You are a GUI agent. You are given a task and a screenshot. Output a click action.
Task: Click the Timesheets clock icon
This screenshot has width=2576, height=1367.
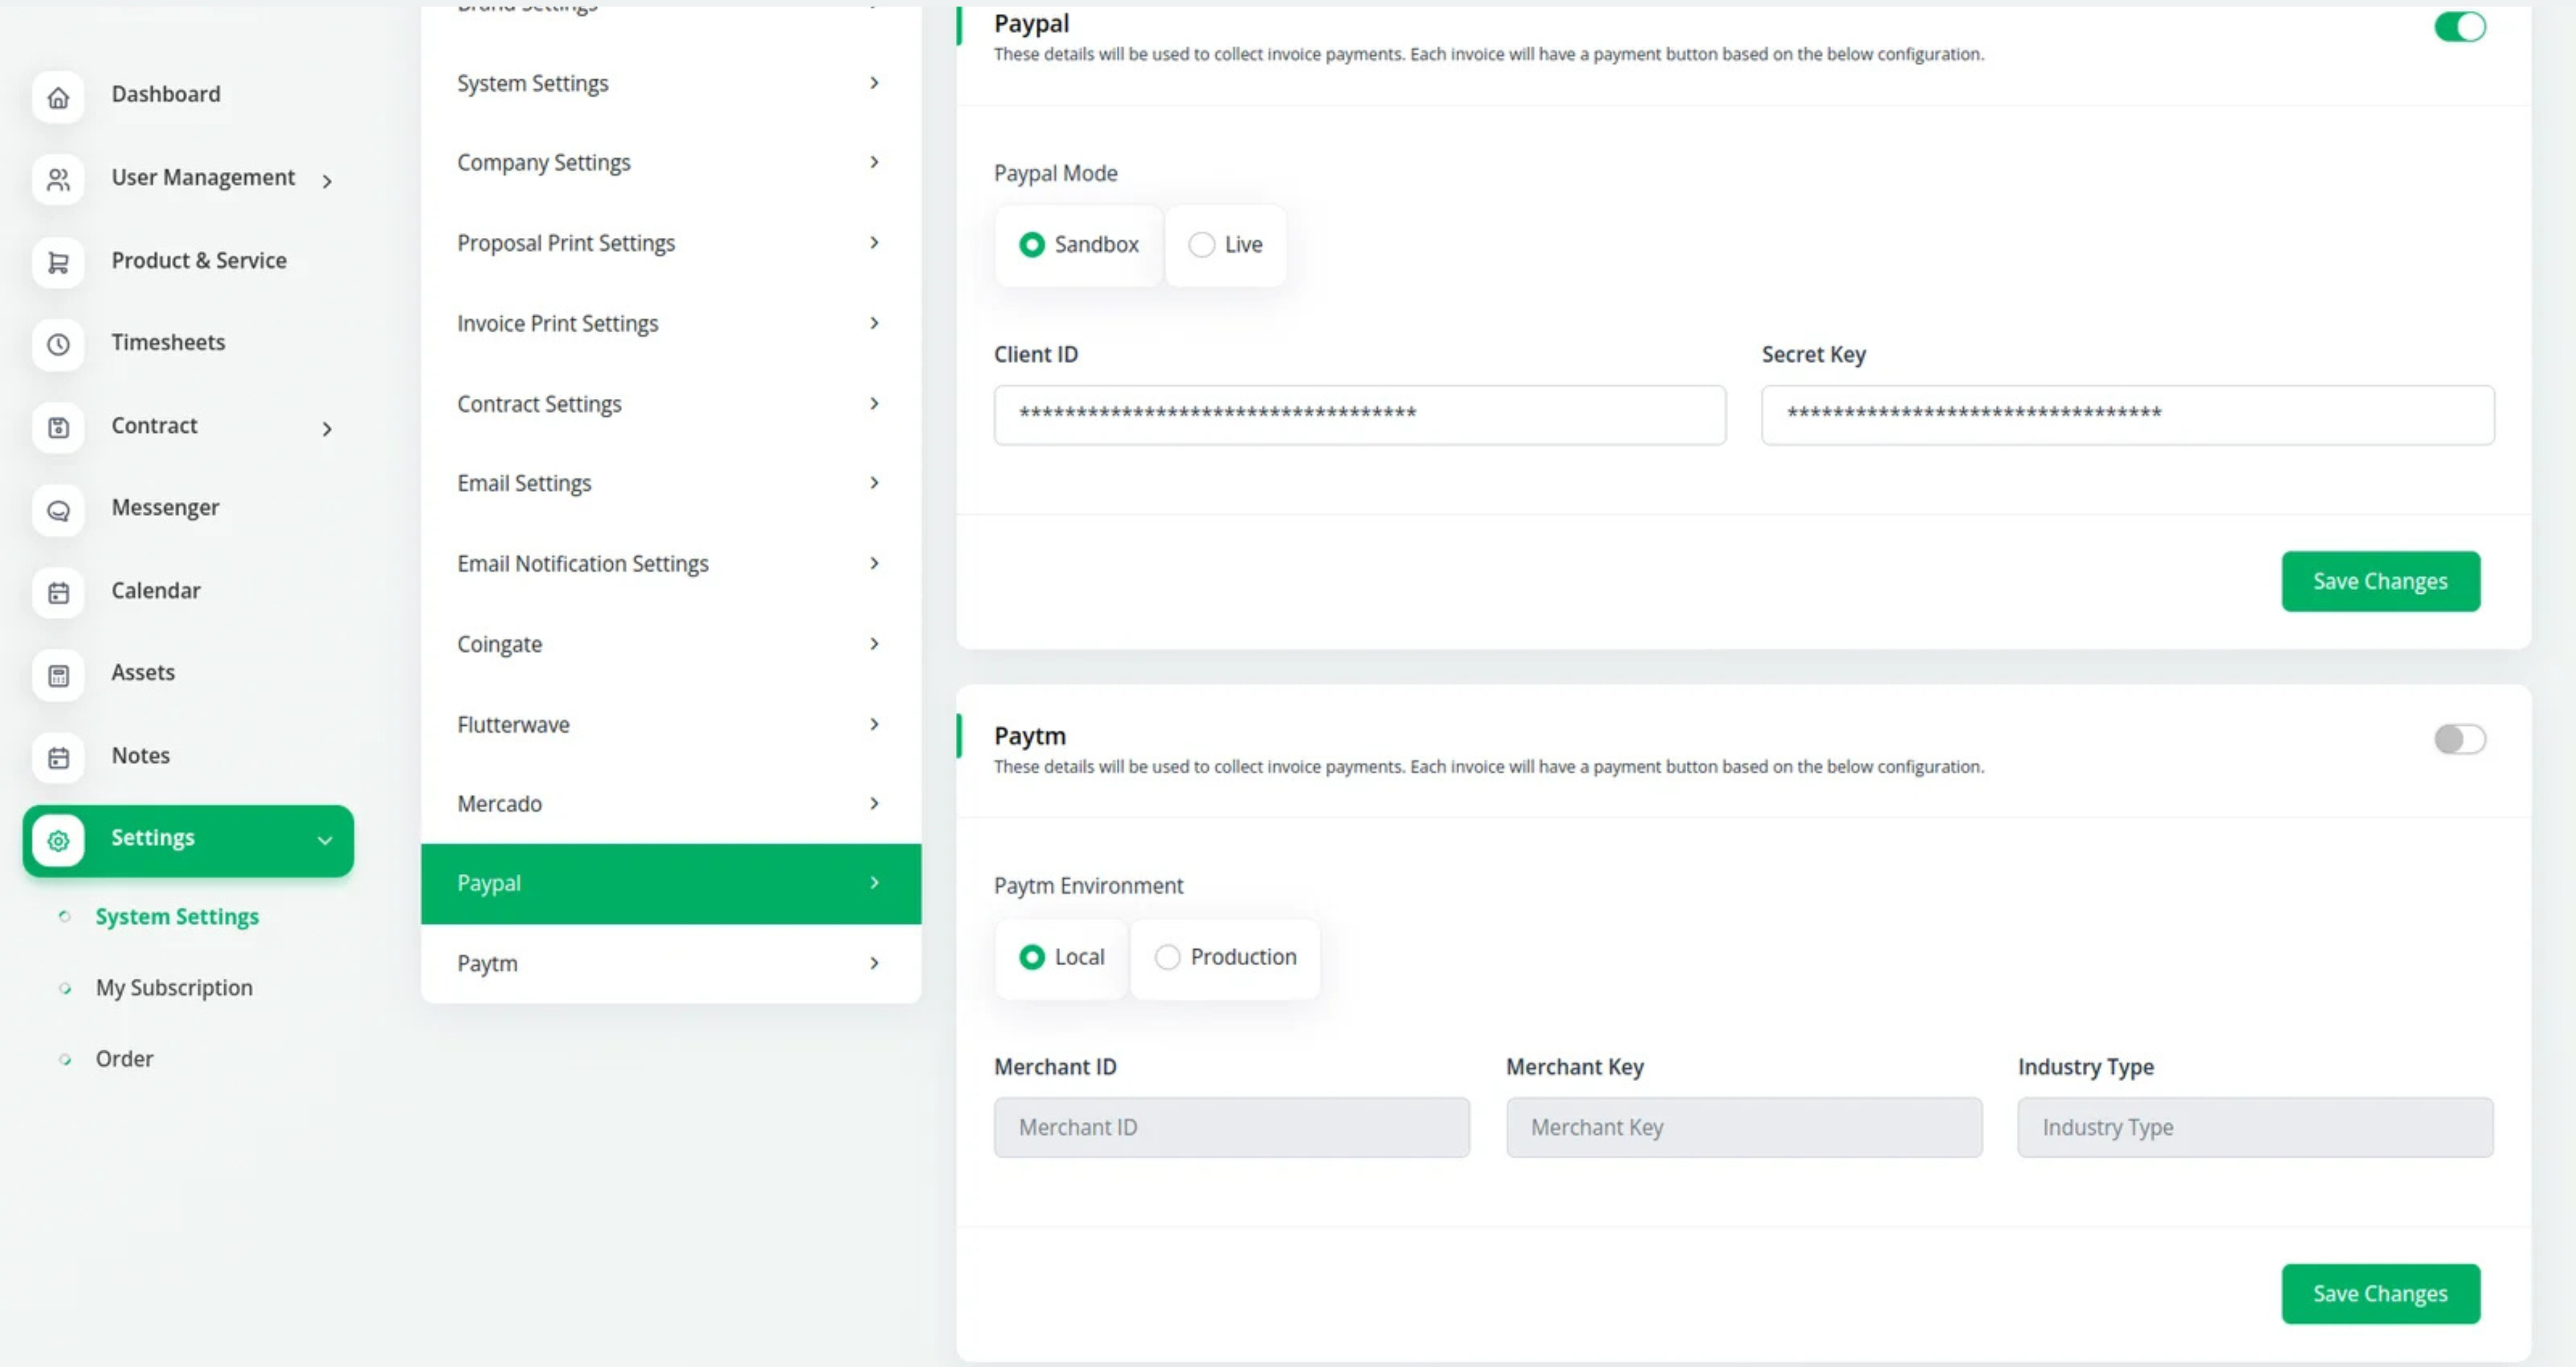click(58, 345)
